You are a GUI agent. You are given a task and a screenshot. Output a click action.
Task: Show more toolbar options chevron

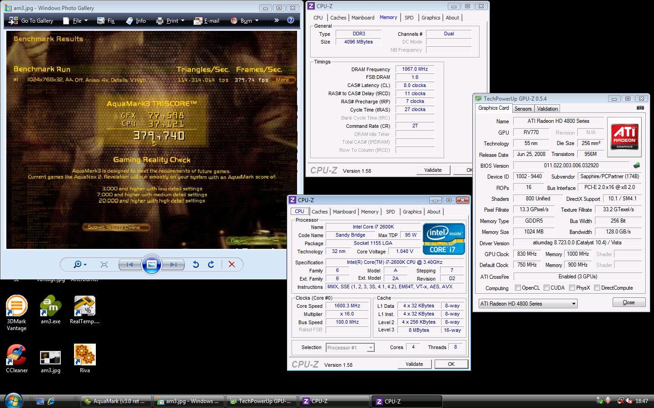tap(276, 20)
